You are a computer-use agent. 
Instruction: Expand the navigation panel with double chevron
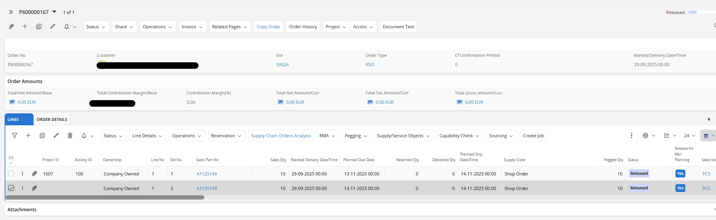pos(11,12)
